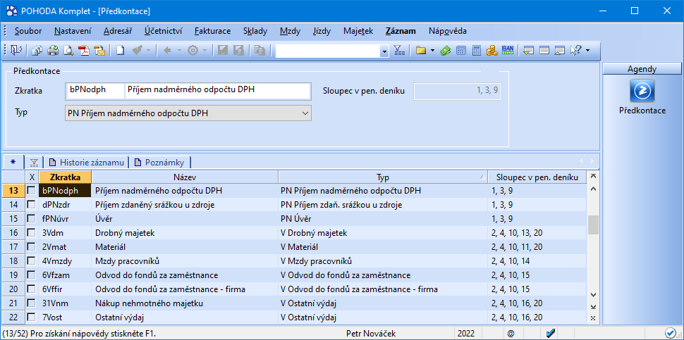
Task: Click the filter funnel icon in toolbar
Action: click(x=399, y=51)
